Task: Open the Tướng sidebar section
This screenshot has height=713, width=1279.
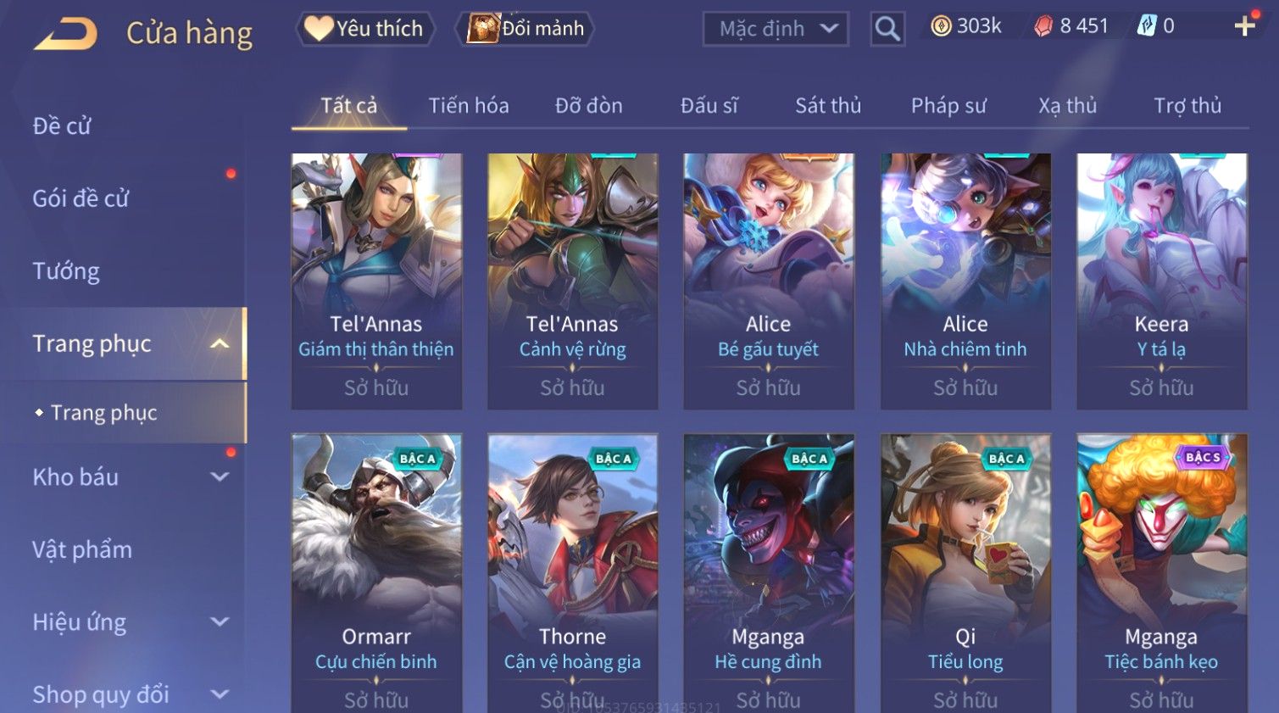Action: [x=66, y=271]
